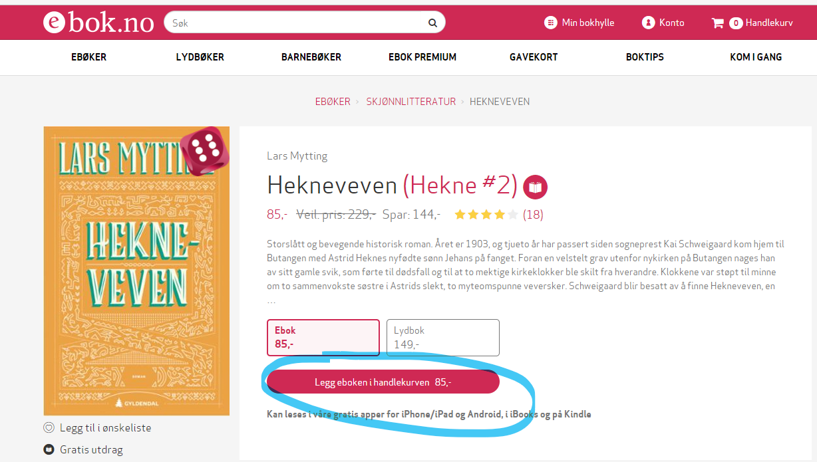This screenshot has width=817, height=462.
Task: Open Konto account icon
Action: pos(648,23)
